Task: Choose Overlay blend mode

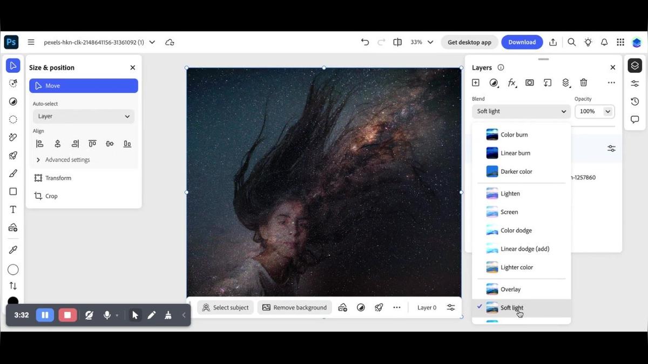Action: pos(510,289)
